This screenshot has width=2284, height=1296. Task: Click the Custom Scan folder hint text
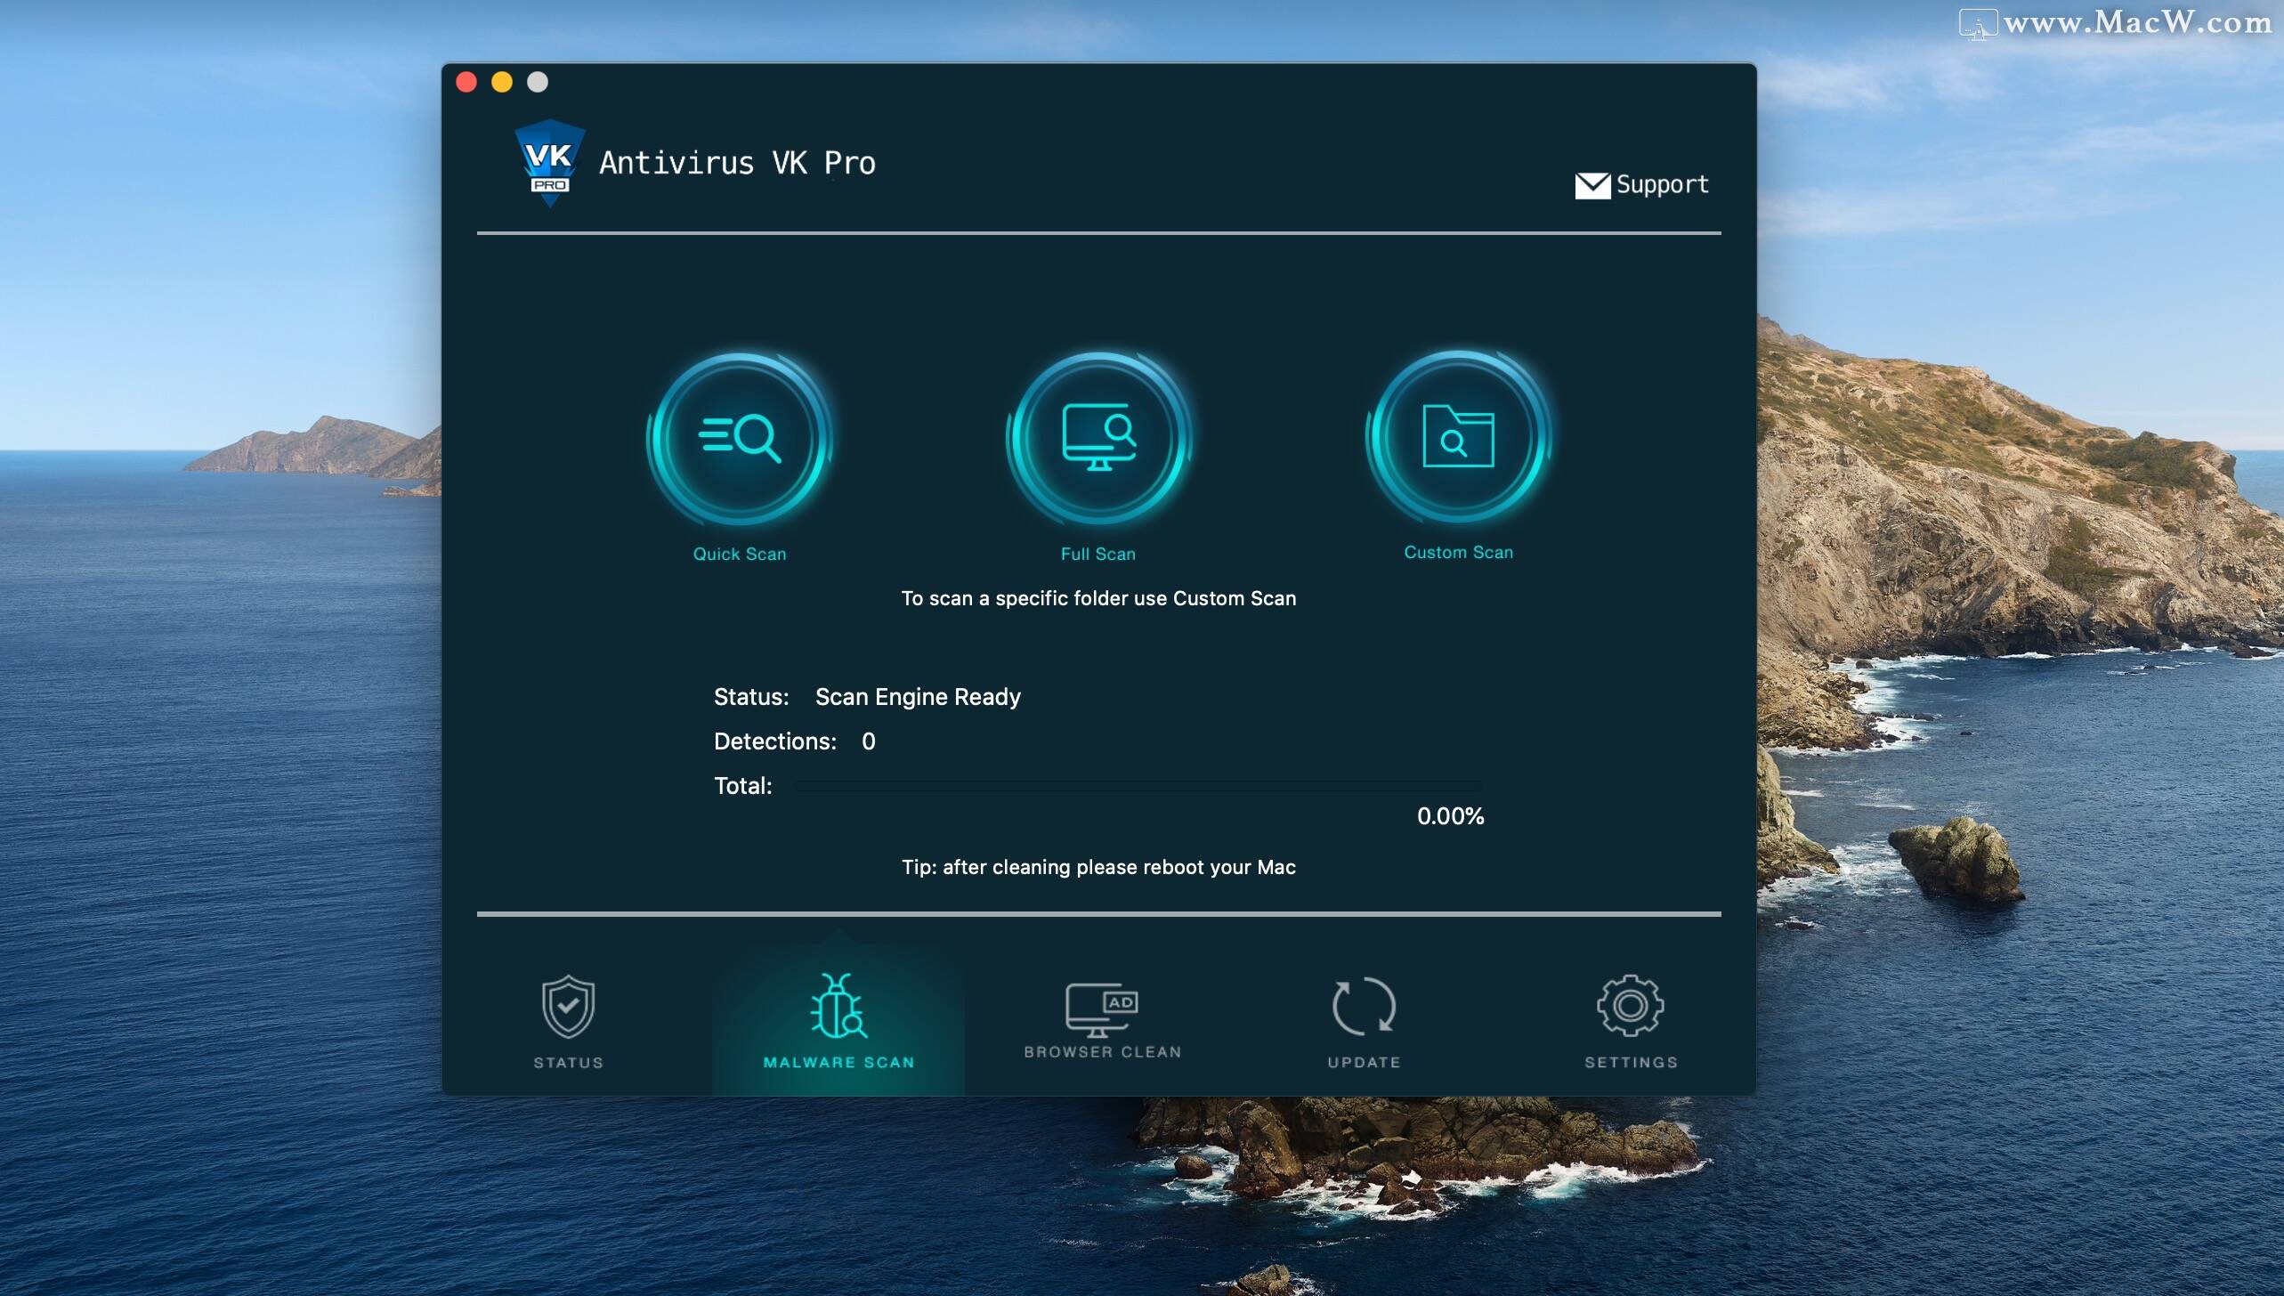pyautogui.click(x=1098, y=598)
